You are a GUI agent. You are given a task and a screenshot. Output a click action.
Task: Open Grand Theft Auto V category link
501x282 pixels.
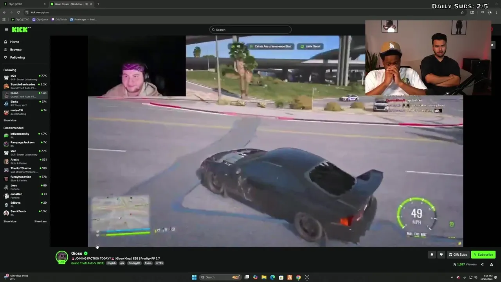point(88,263)
